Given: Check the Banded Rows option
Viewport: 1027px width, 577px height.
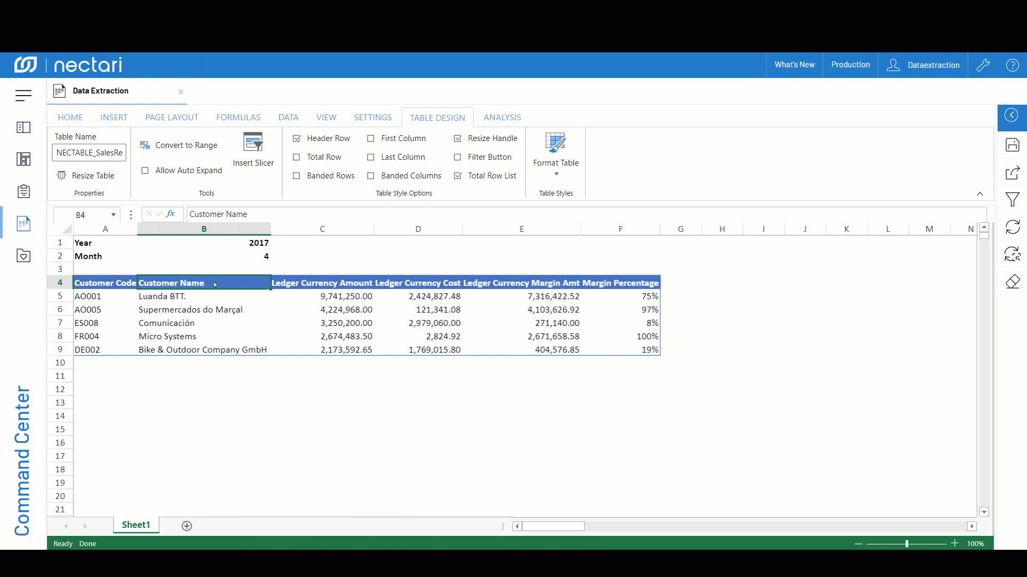Looking at the screenshot, I should pyautogui.click(x=297, y=175).
